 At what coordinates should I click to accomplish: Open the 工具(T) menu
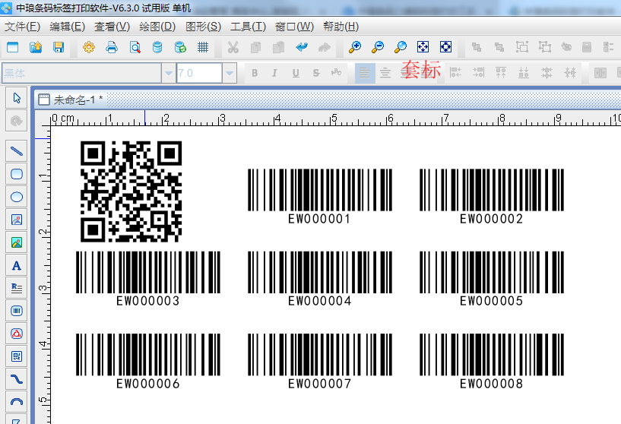[x=248, y=27]
